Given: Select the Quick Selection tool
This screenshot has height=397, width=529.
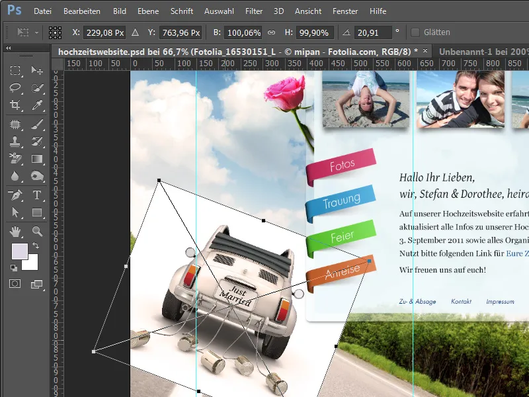Looking at the screenshot, I should coord(37,88).
